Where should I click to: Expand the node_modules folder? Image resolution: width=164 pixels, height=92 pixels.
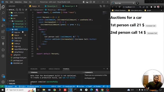[x=9, y=13]
